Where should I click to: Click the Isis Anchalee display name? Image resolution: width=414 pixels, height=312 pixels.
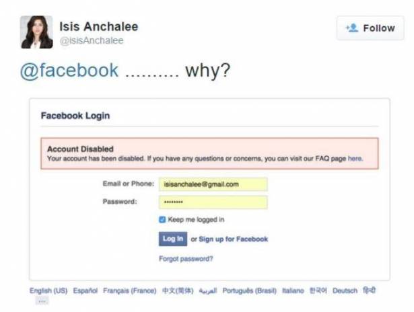pyautogui.click(x=99, y=26)
